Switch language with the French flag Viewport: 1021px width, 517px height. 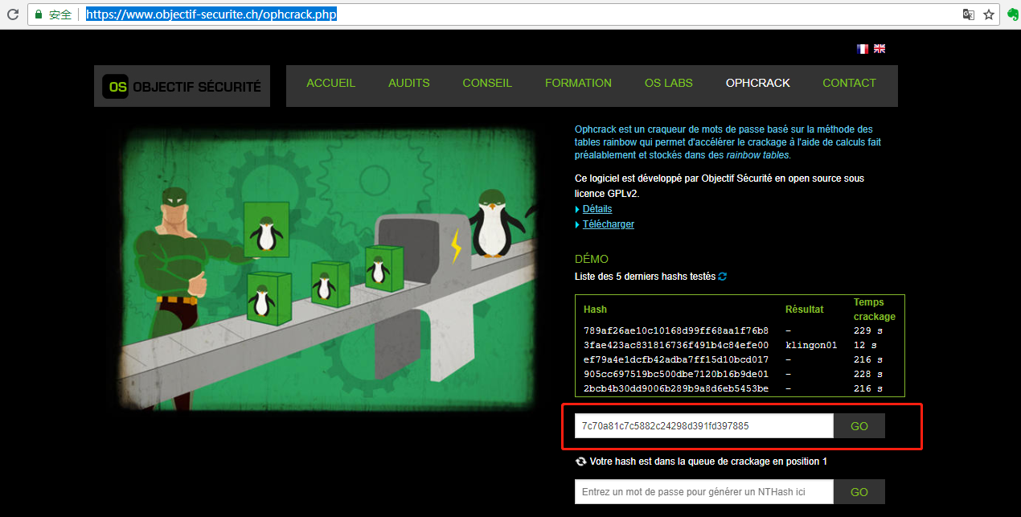tap(863, 49)
